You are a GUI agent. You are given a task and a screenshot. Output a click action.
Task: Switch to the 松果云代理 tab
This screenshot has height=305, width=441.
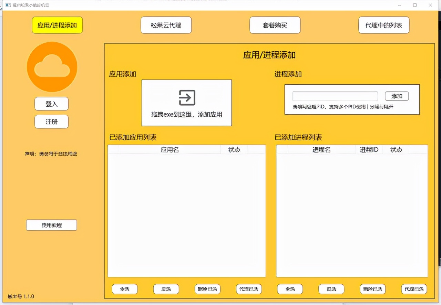point(166,25)
